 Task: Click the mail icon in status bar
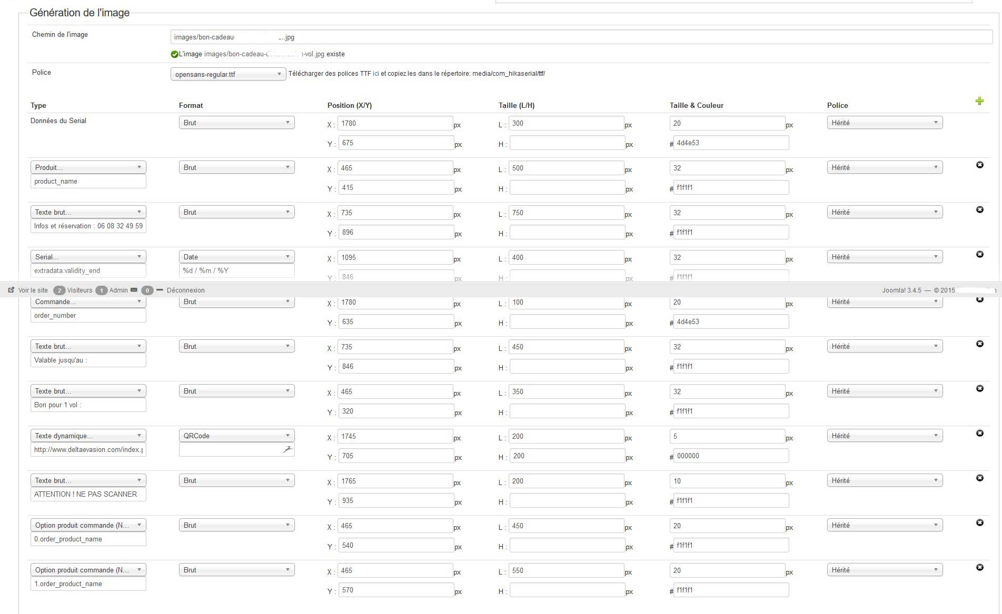[x=134, y=290]
